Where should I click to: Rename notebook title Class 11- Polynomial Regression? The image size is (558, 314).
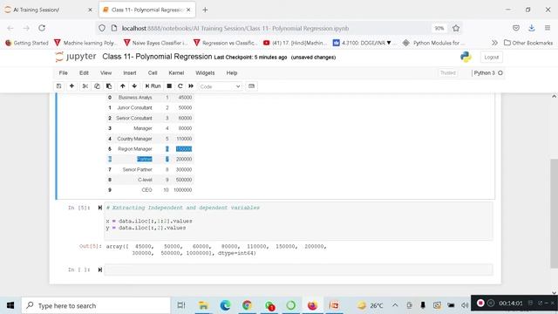[x=157, y=57]
